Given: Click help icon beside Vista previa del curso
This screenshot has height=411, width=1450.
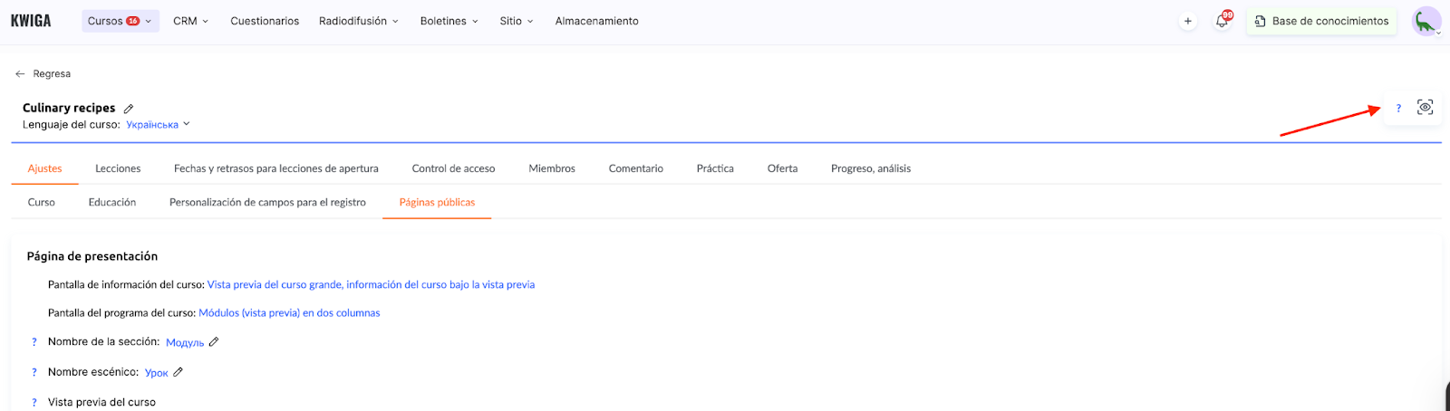Looking at the screenshot, I should [x=34, y=402].
